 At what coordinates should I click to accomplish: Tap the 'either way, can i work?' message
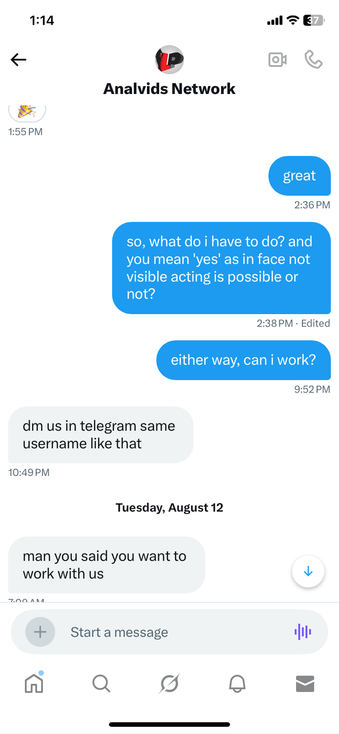tap(243, 360)
